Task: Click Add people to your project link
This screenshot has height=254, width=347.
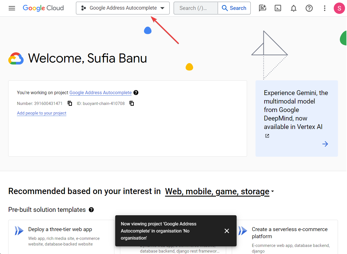Action: [42, 113]
